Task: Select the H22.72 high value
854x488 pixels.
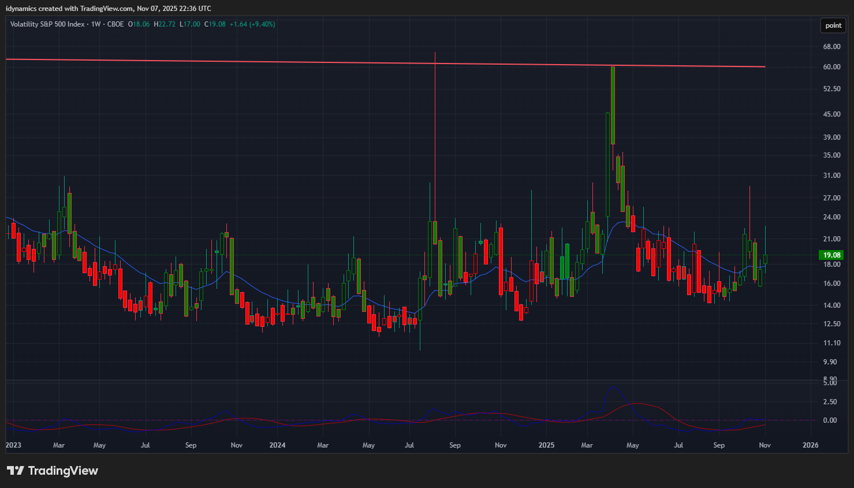Action: (165, 24)
